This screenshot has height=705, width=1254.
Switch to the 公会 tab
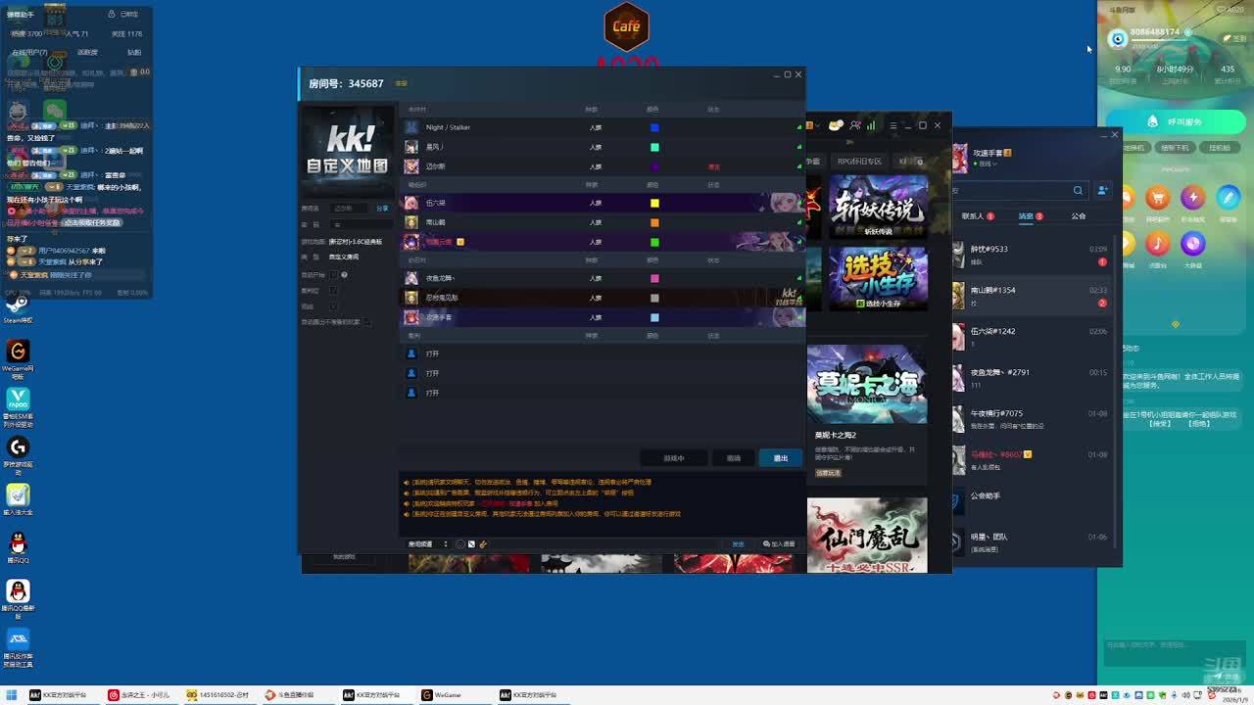click(1078, 216)
